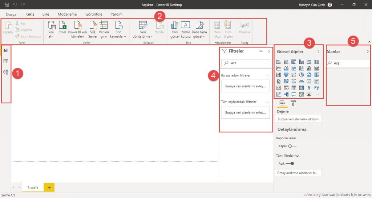Select the ribbon chart visual
The image size is (372, 198).
point(316,68)
